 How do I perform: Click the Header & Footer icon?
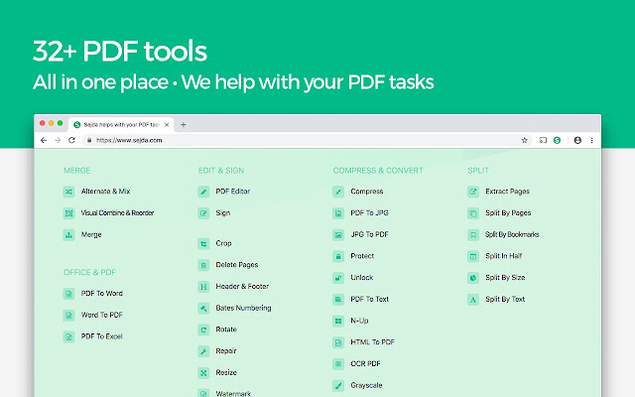point(203,287)
